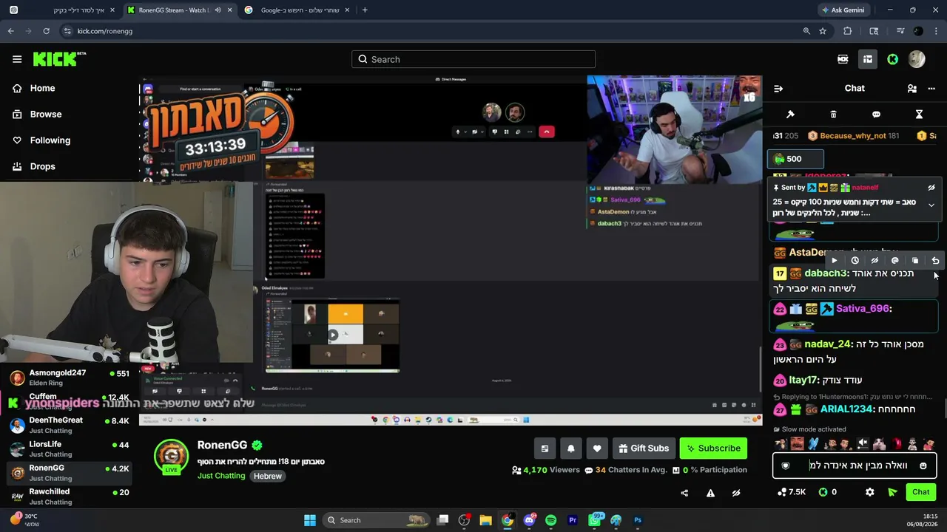Click the crossed-eye icon in message action bar

tap(874, 260)
